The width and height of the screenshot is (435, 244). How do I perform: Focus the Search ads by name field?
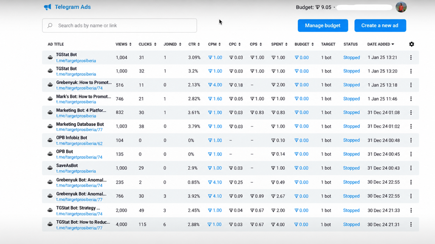click(x=119, y=25)
